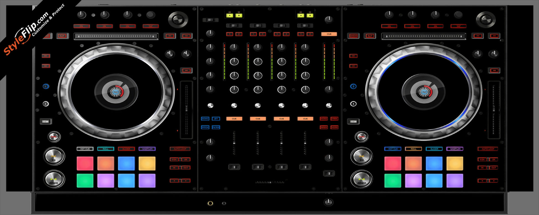Touch the left deck needle search strip

(x=116, y=36)
